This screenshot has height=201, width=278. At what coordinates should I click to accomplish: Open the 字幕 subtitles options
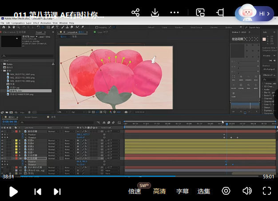point(183,191)
